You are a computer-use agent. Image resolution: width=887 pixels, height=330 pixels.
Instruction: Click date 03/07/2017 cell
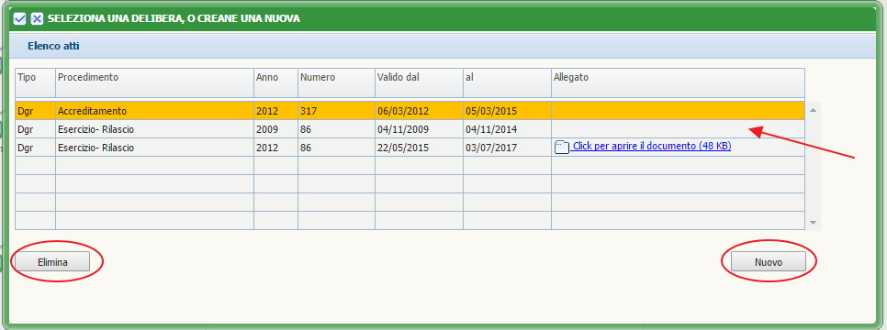point(507,148)
